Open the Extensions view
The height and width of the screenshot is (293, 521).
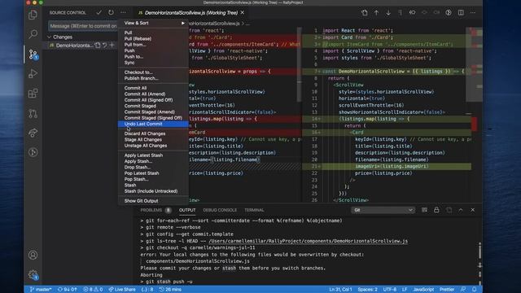click(33, 94)
